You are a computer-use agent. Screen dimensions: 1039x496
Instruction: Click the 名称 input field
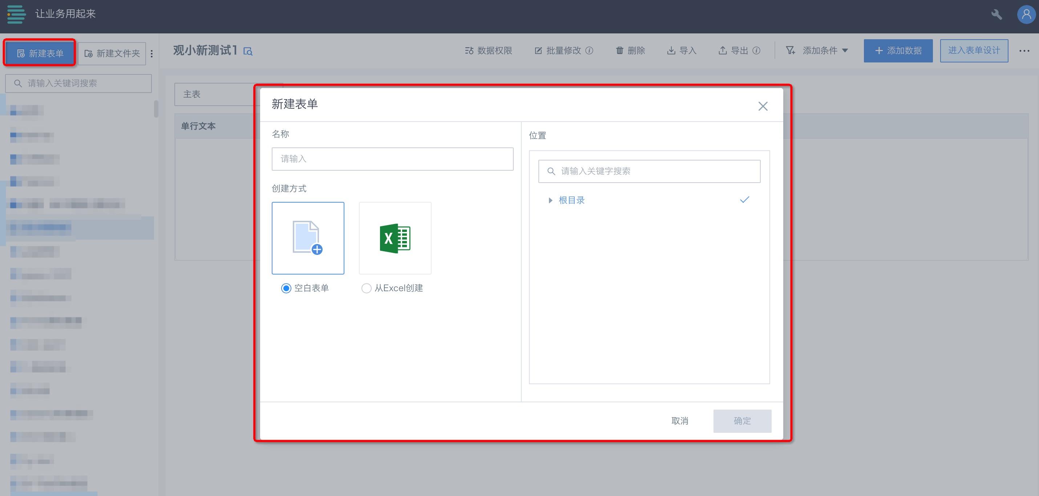(392, 159)
